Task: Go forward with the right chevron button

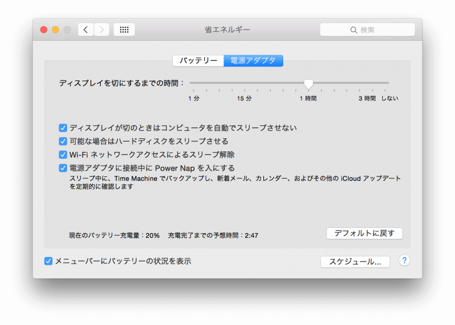Action: pyautogui.click(x=102, y=29)
